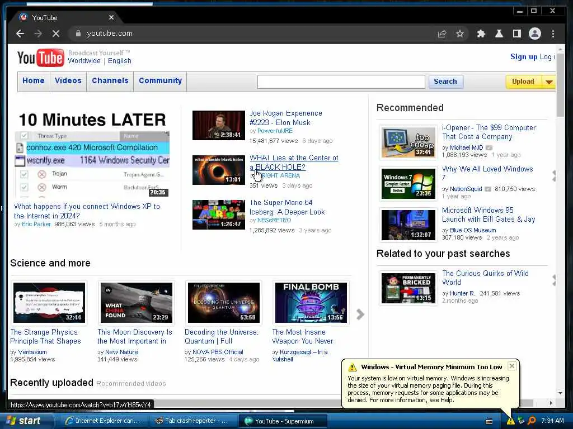Open 'WHAT Lies at the Center of a BLACK HOLE?' link

(x=294, y=163)
